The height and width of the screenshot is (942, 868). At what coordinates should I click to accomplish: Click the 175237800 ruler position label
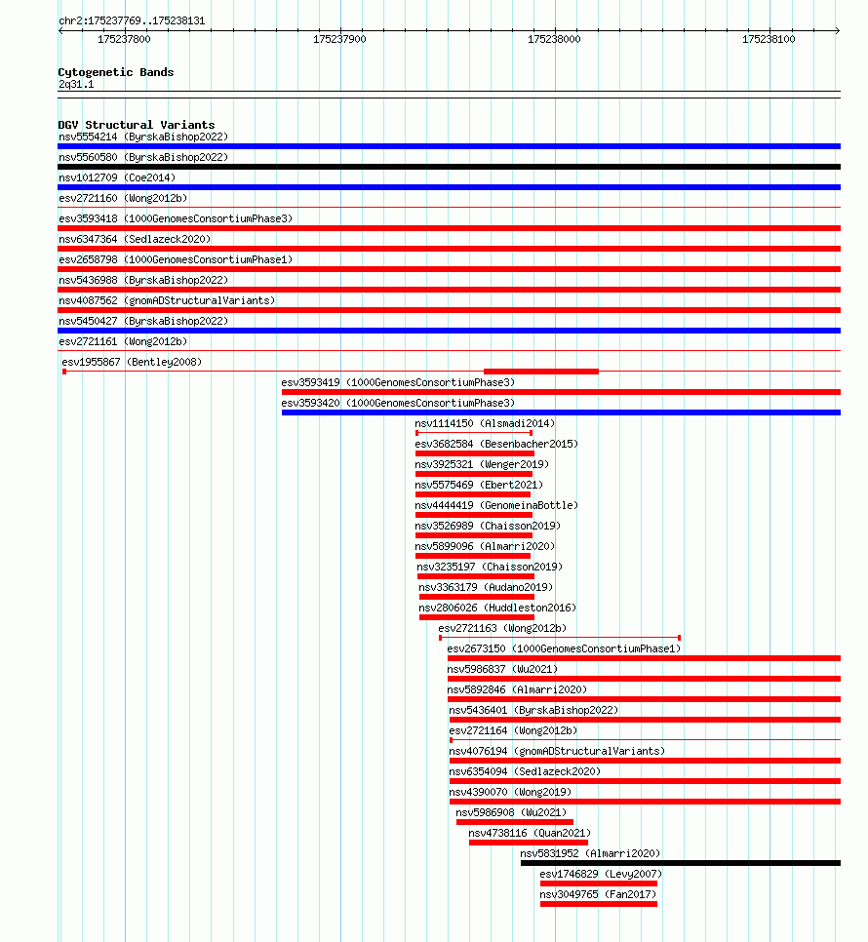pyautogui.click(x=124, y=40)
